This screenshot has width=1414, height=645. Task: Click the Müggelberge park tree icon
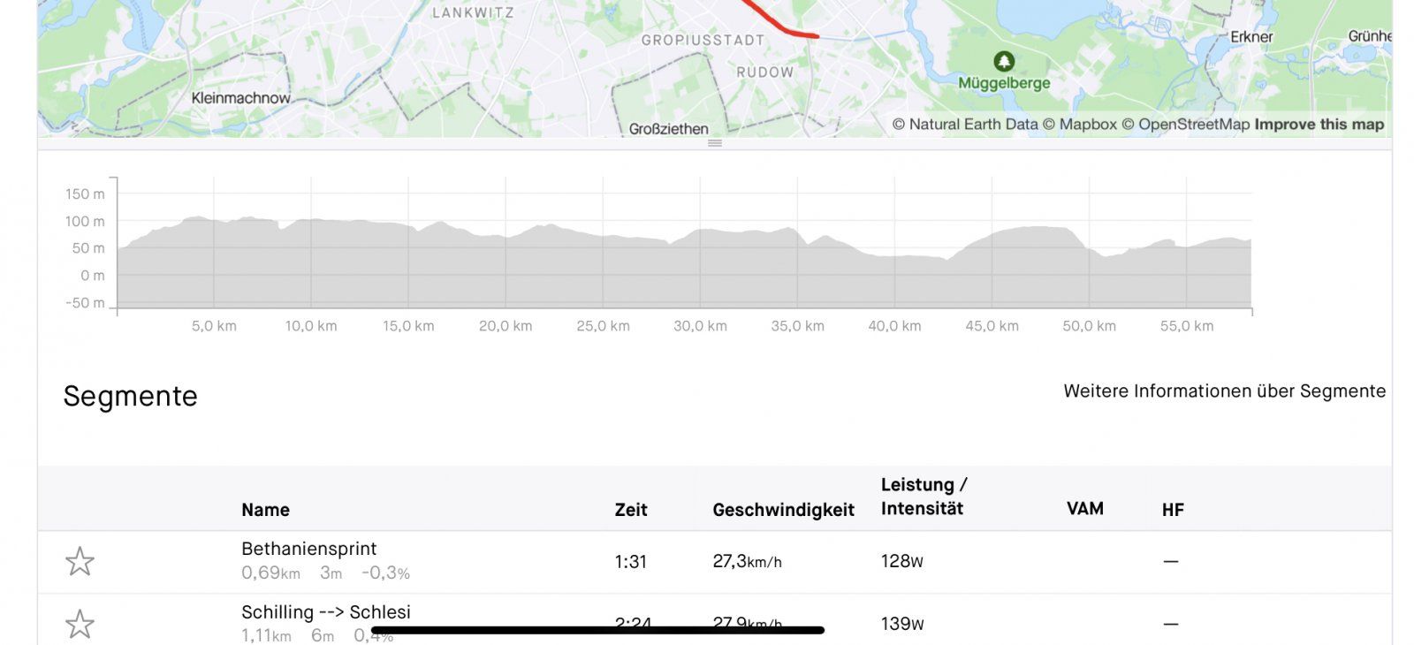click(1004, 61)
